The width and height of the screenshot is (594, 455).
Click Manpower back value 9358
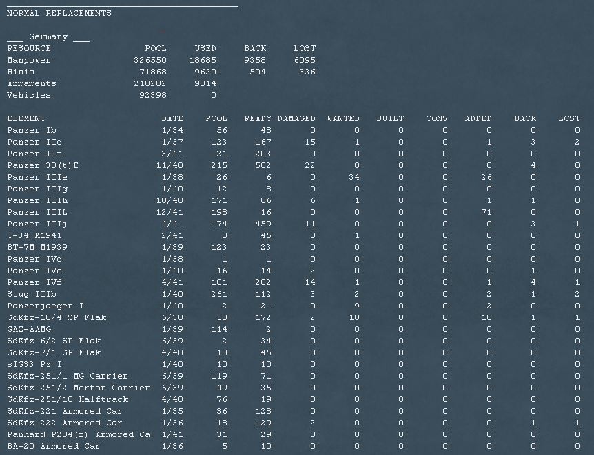coord(255,60)
